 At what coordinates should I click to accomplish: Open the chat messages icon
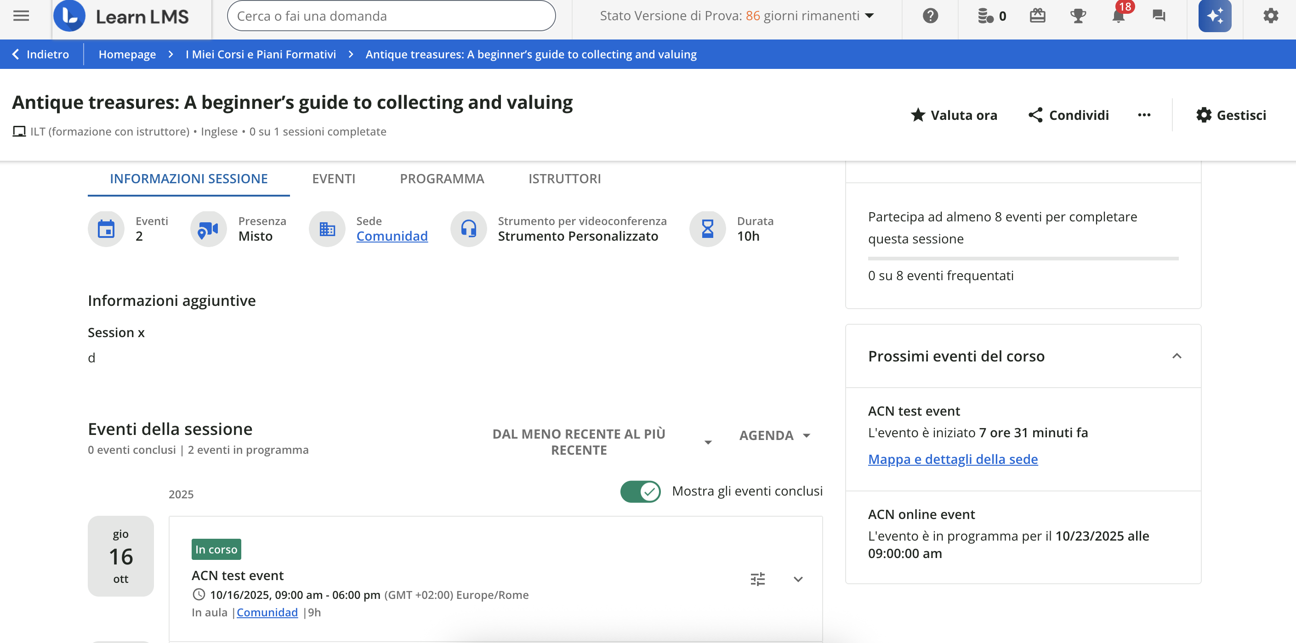(x=1159, y=16)
